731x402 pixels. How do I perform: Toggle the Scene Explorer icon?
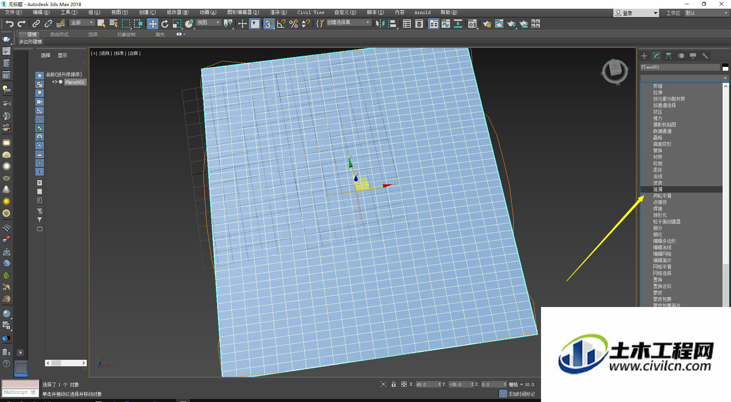coord(407,24)
